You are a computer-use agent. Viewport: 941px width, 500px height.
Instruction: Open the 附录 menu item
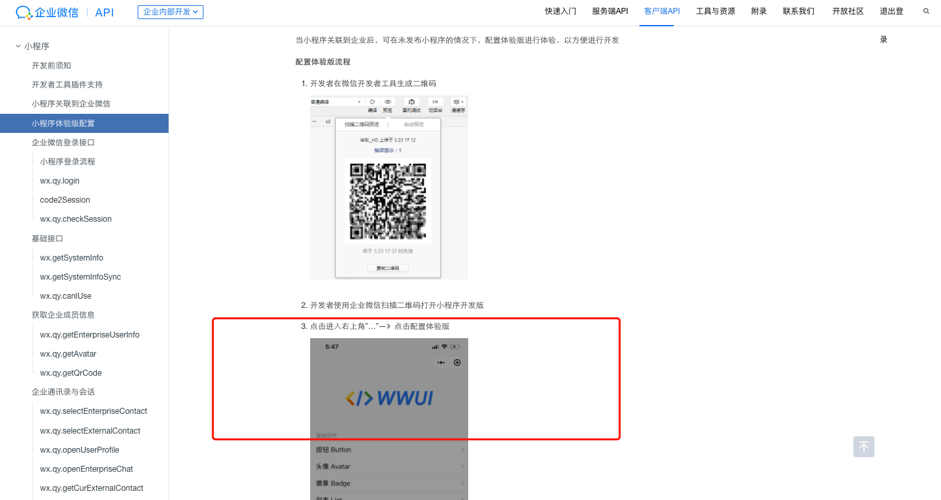click(x=759, y=11)
